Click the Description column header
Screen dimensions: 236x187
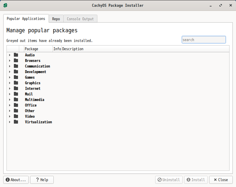73,49
